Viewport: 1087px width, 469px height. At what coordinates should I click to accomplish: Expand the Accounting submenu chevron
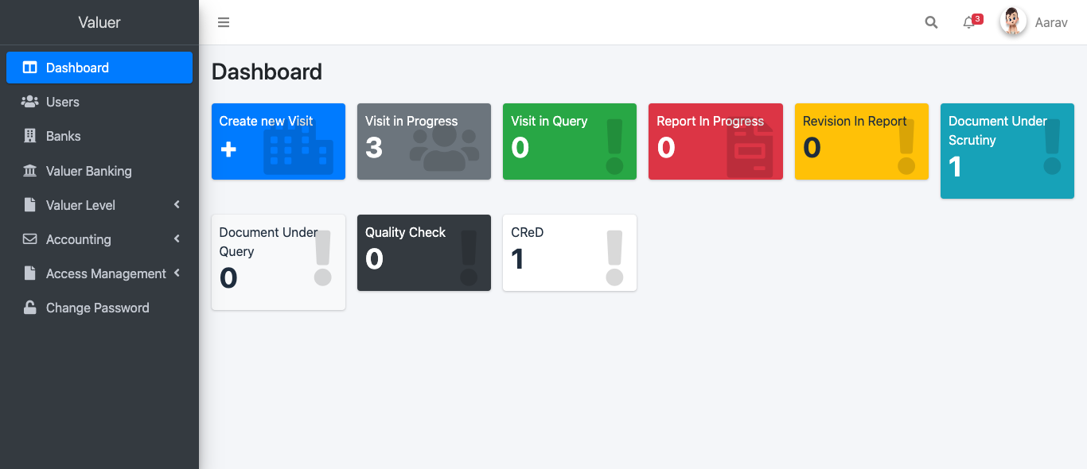coord(177,239)
